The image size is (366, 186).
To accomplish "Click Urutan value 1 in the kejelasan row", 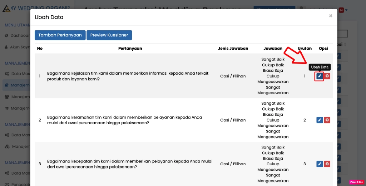I will 305,76.
